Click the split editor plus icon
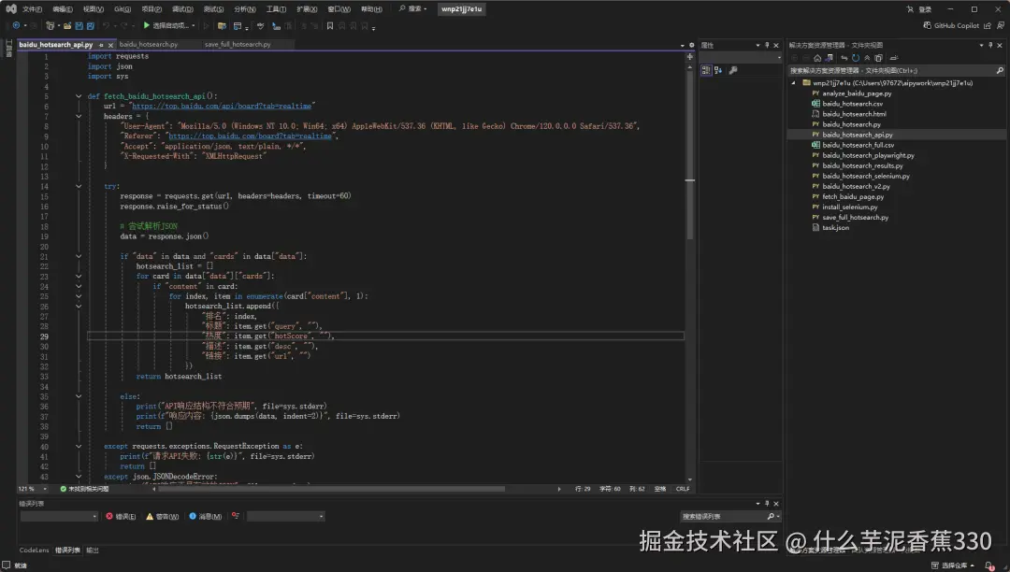 (690, 57)
